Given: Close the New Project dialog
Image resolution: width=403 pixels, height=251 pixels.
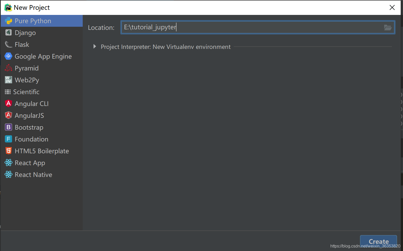Looking at the screenshot, I should click(x=392, y=7).
